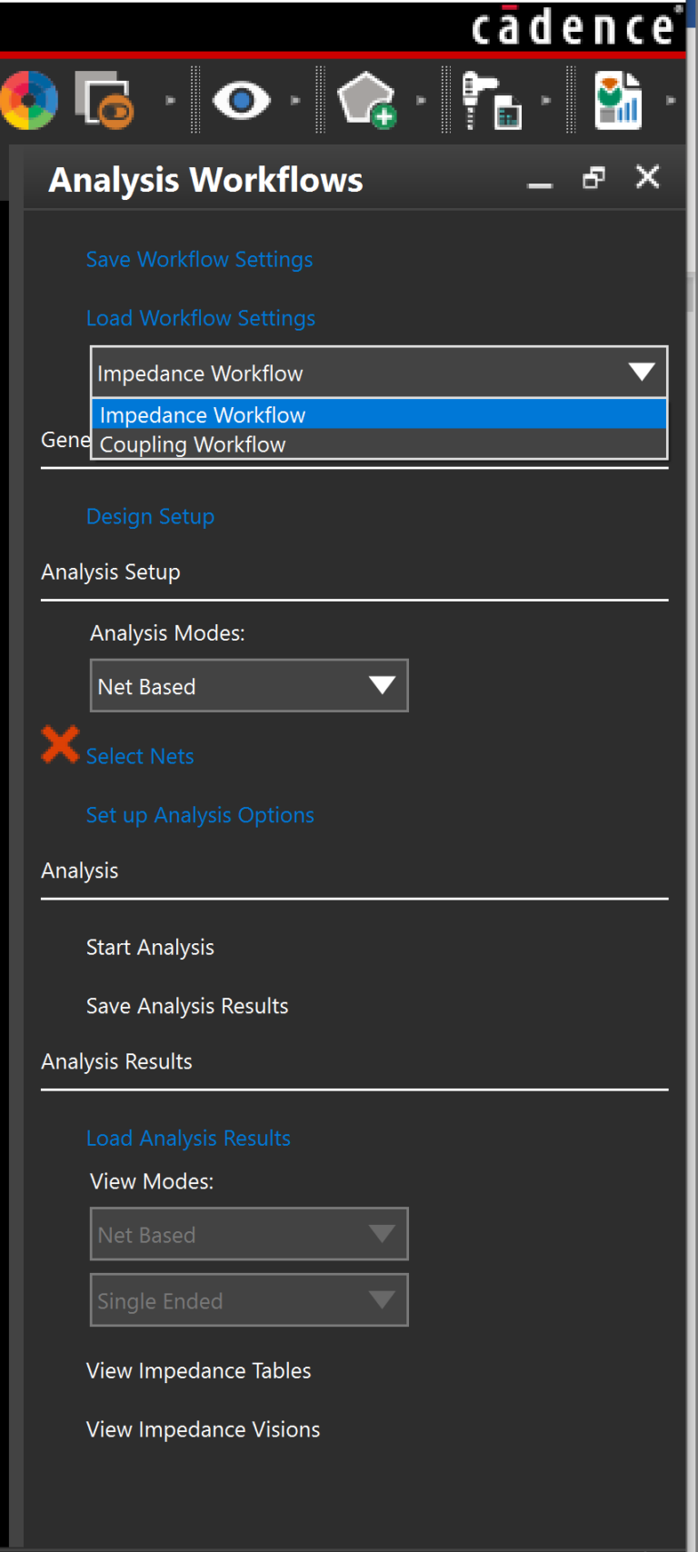Image resolution: width=698 pixels, height=1552 pixels.
Task: Open the color settings wheel icon
Action: [x=28, y=98]
